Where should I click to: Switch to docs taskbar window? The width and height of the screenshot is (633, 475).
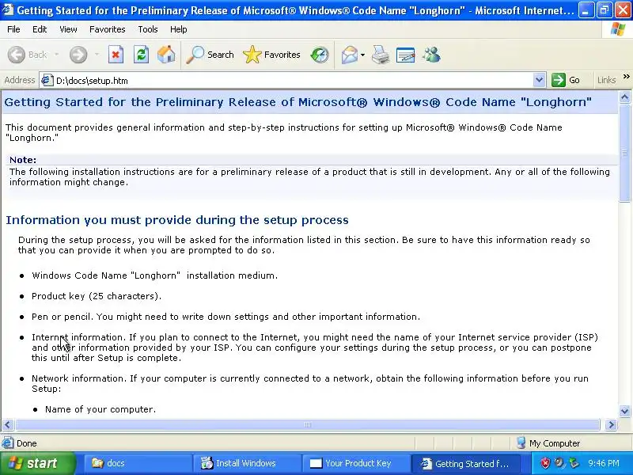tap(137, 463)
